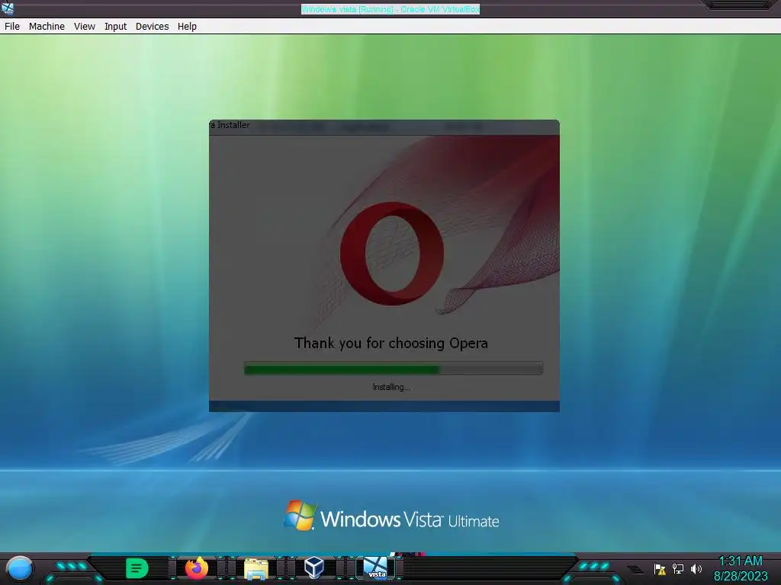Click the speaker volume tray icon

click(x=696, y=568)
